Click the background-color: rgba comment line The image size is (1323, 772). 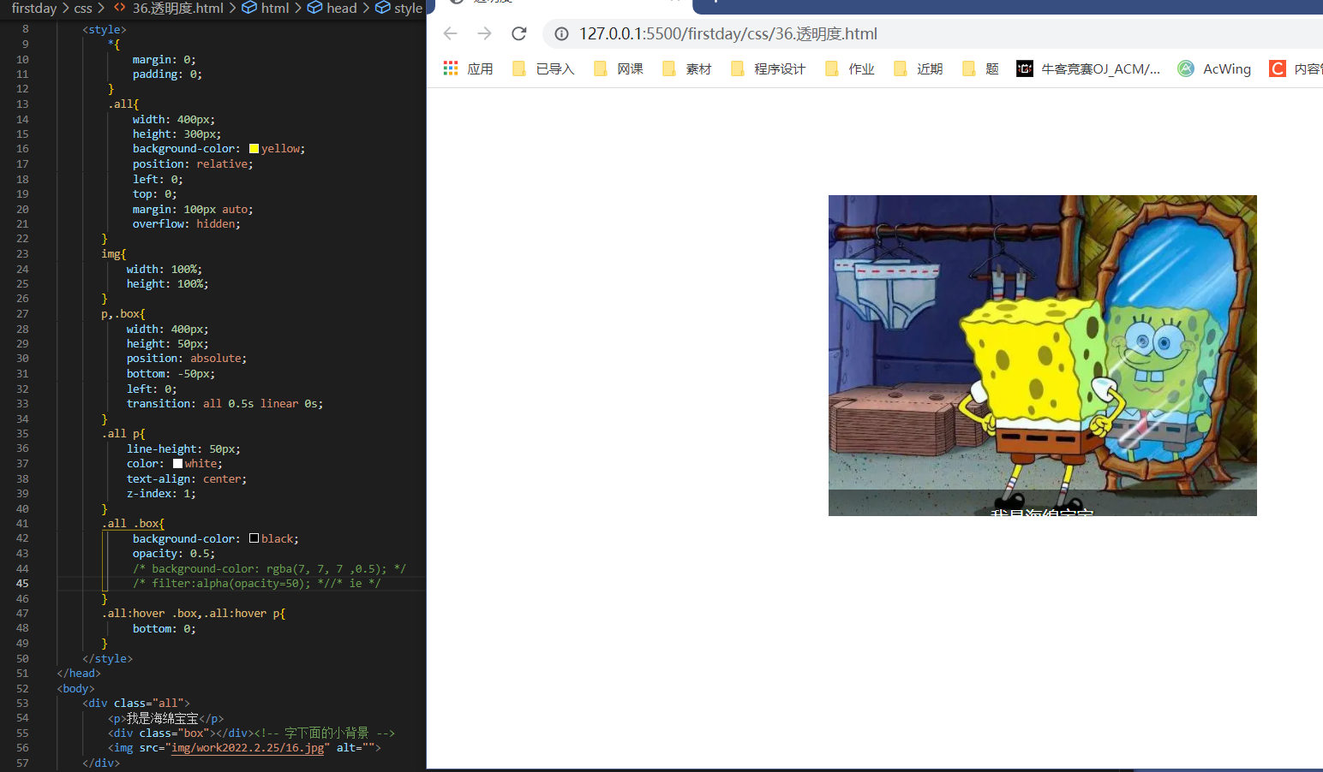269,569
